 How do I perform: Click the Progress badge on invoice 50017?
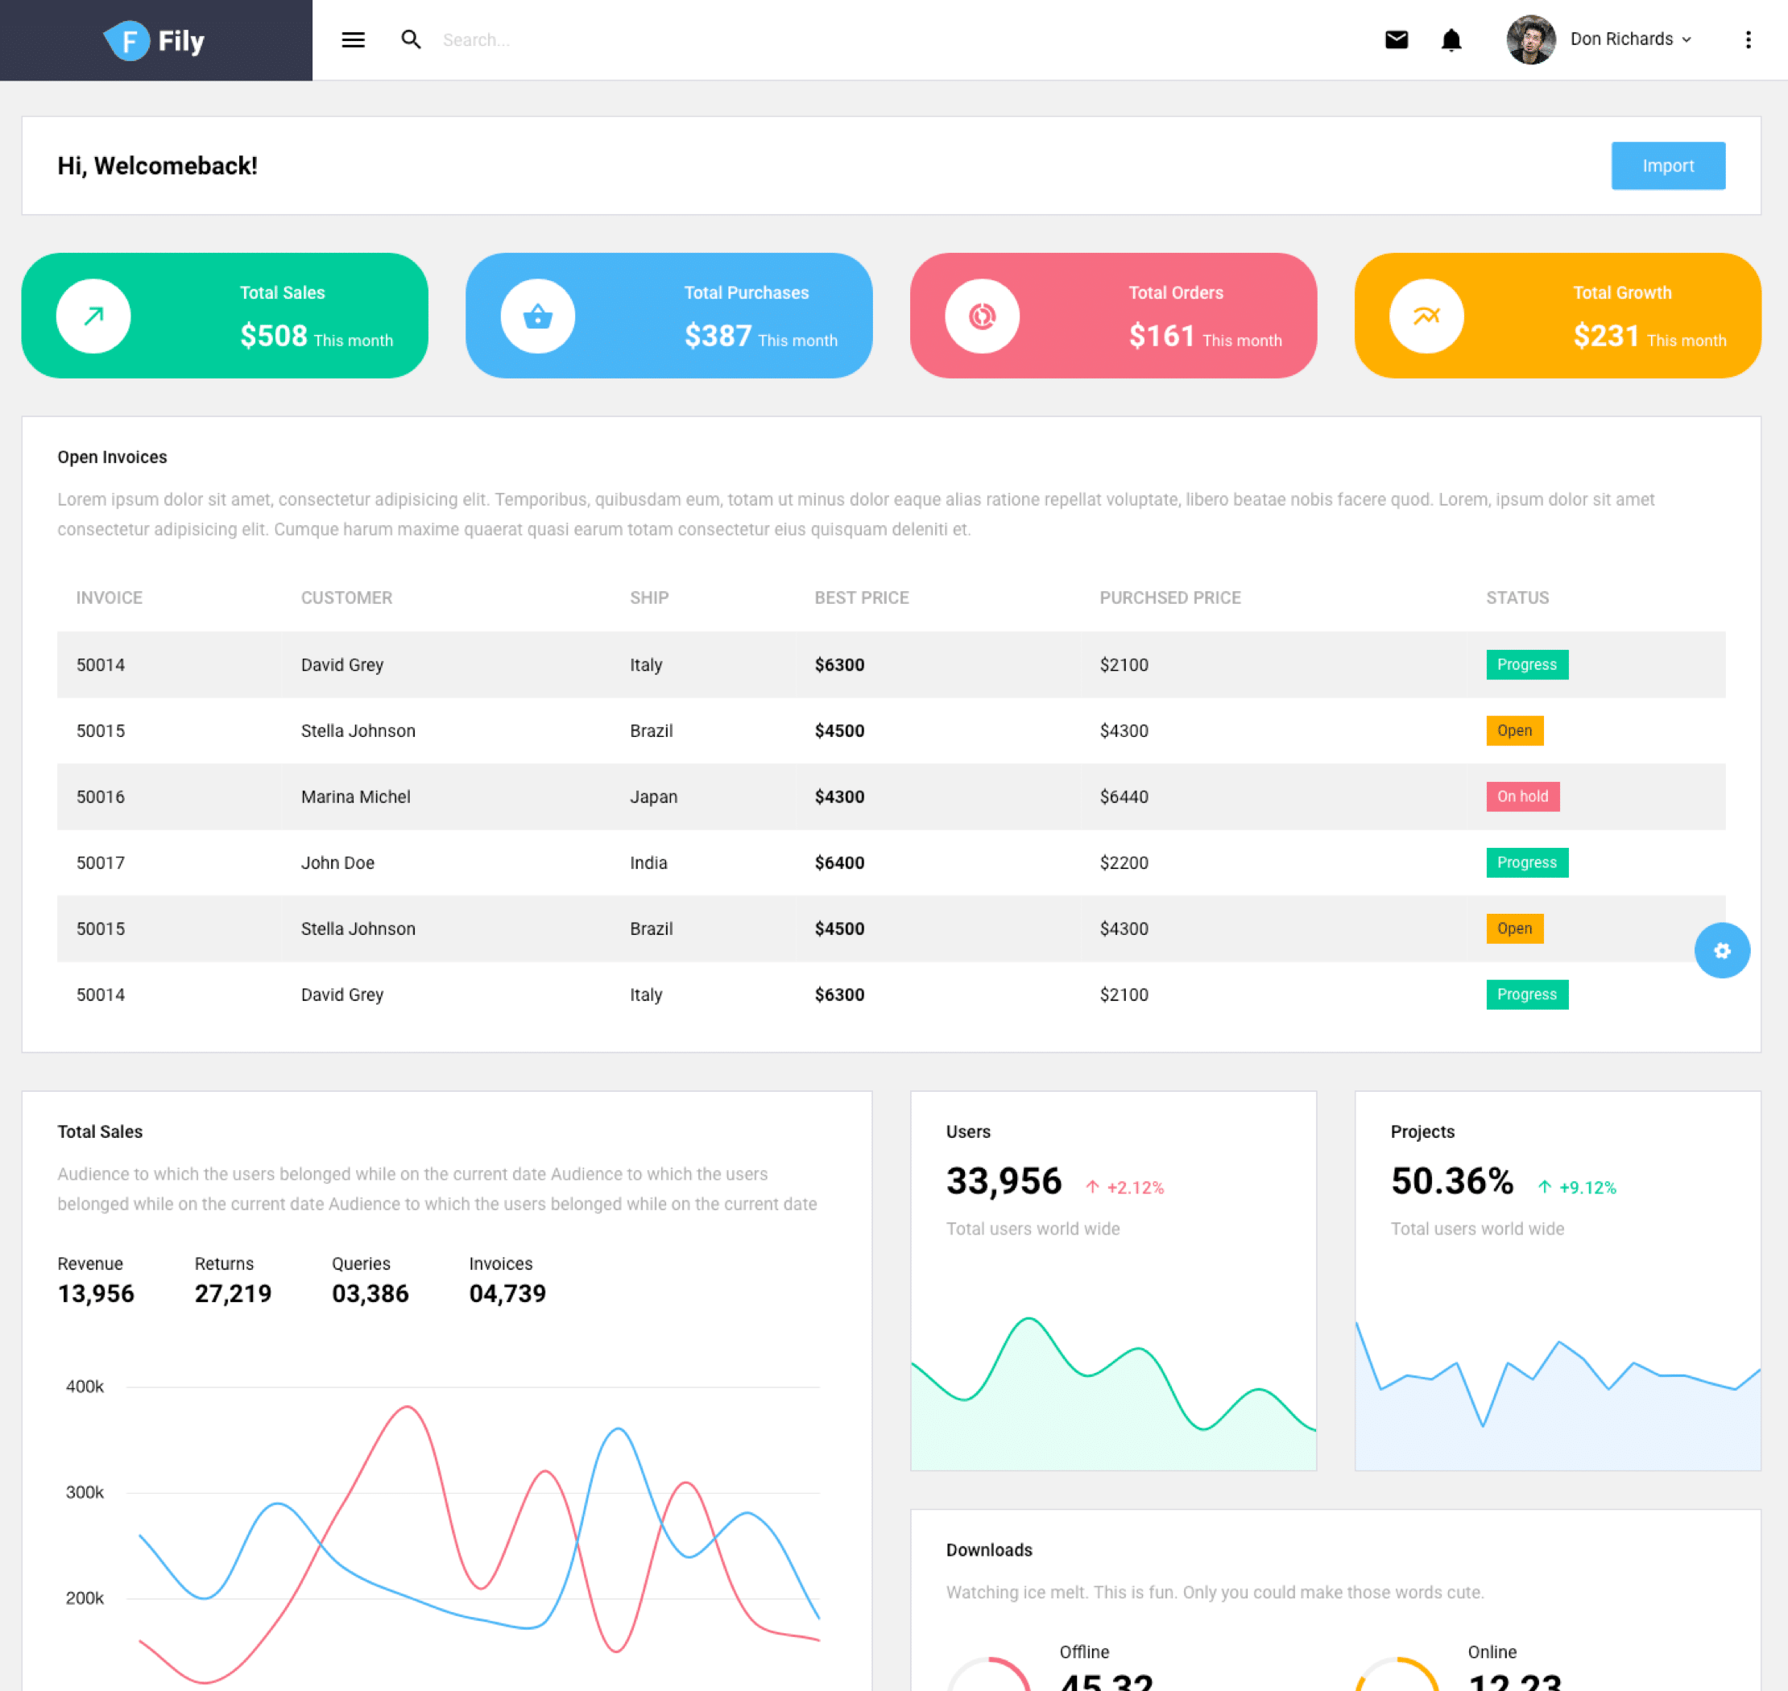[x=1526, y=862]
